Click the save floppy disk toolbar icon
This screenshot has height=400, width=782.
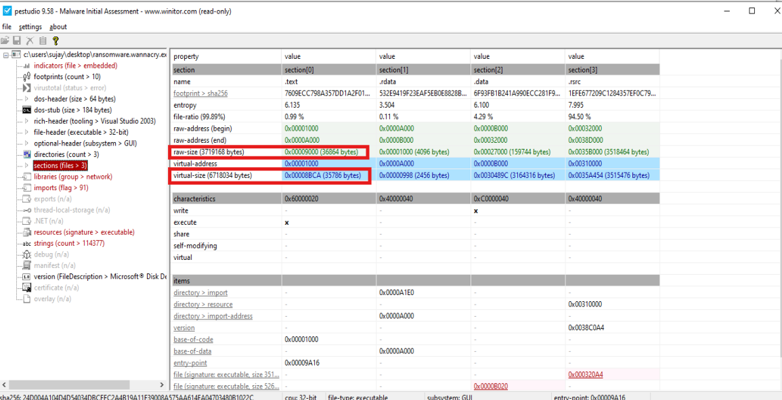coord(17,41)
